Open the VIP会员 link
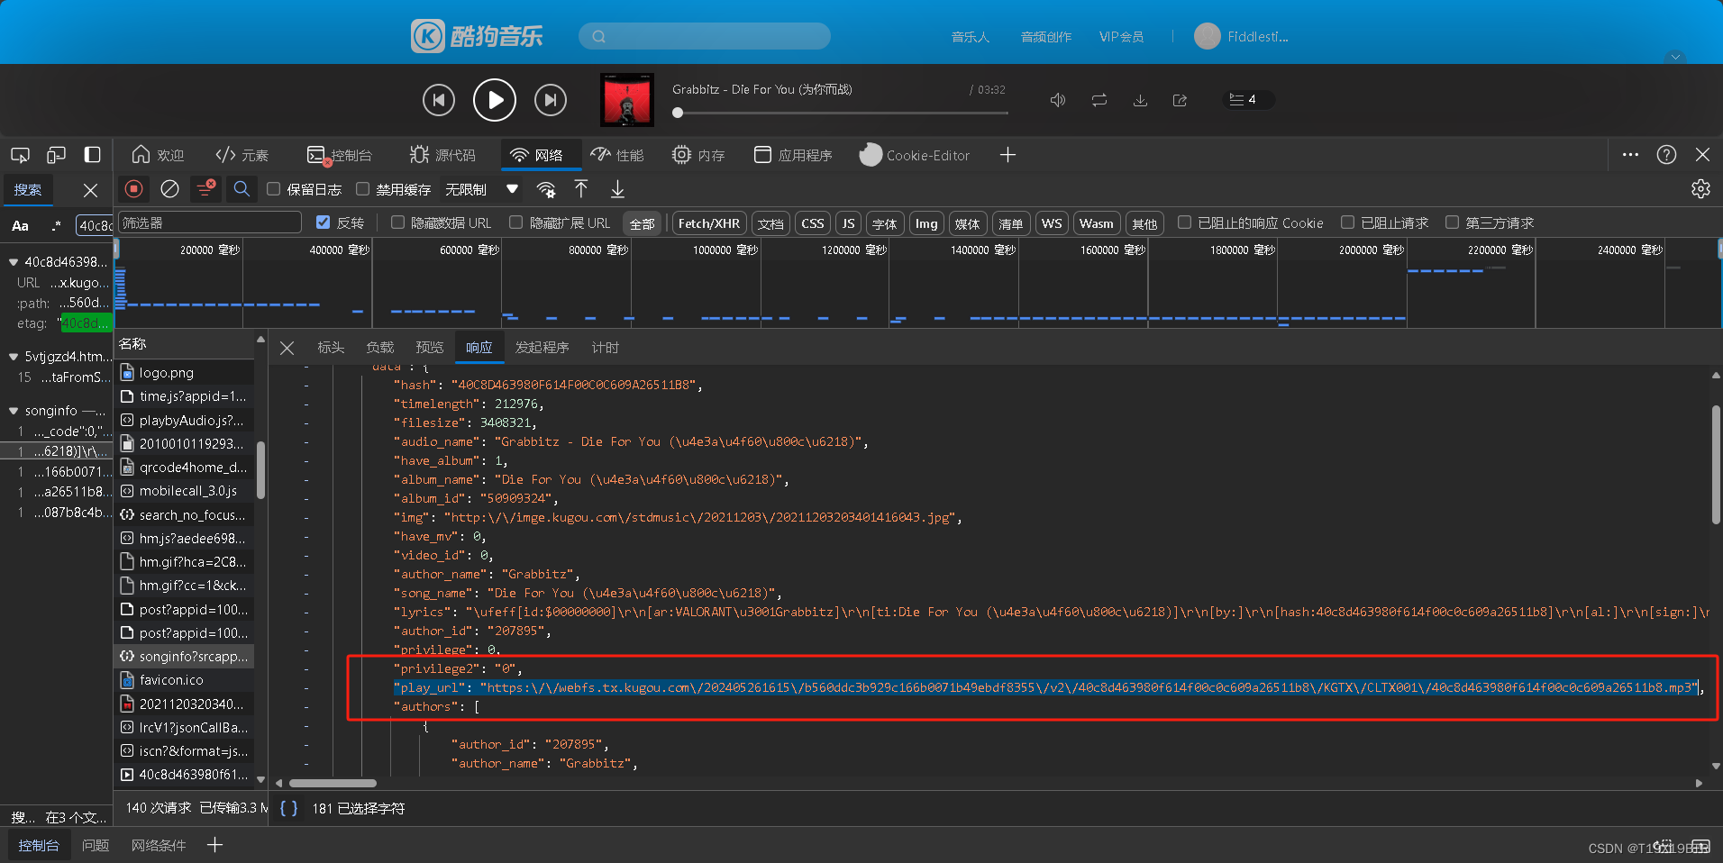This screenshot has width=1723, height=863. (x=1121, y=37)
